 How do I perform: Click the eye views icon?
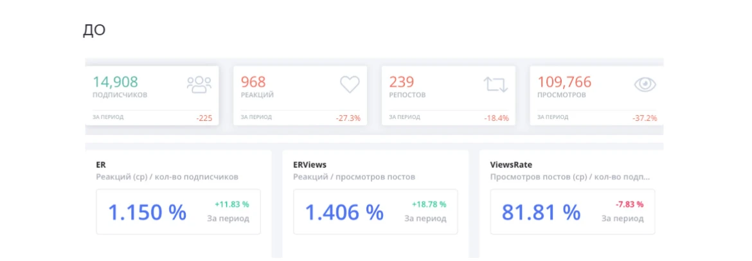(645, 84)
